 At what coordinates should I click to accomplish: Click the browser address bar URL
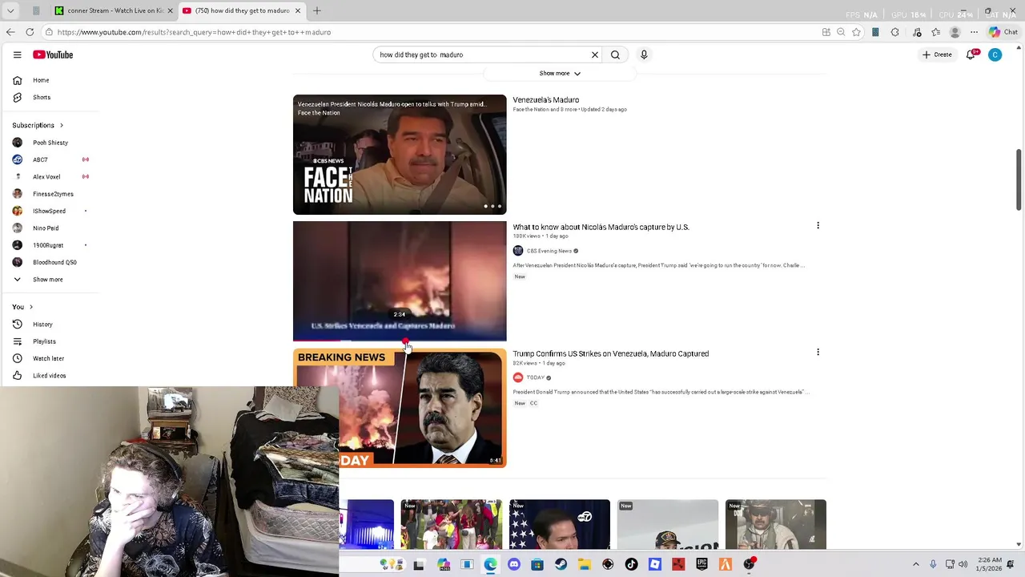pyautogui.click(x=194, y=32)
